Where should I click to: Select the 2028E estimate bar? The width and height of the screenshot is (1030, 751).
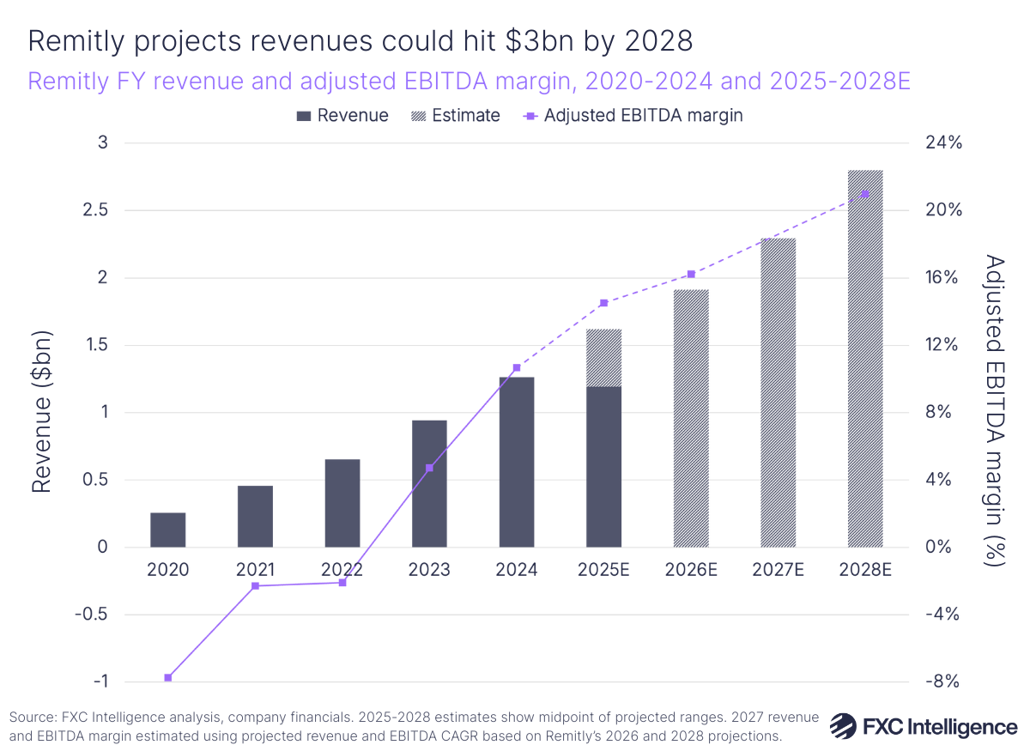pyautogui.click(x=865, y=360)
